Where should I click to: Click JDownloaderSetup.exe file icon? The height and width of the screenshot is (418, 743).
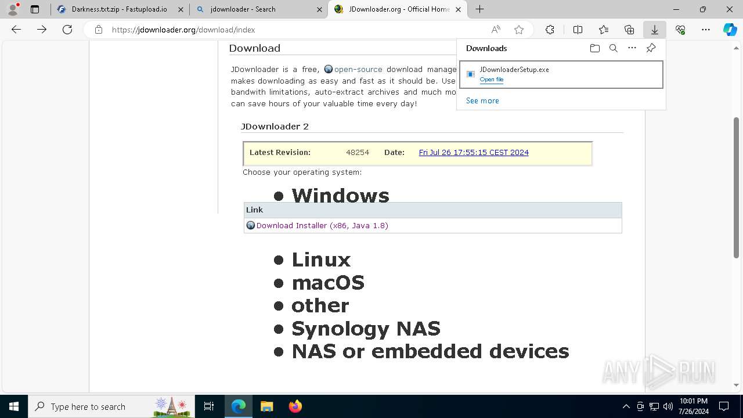pyautogui.click(x=471, y=74)
